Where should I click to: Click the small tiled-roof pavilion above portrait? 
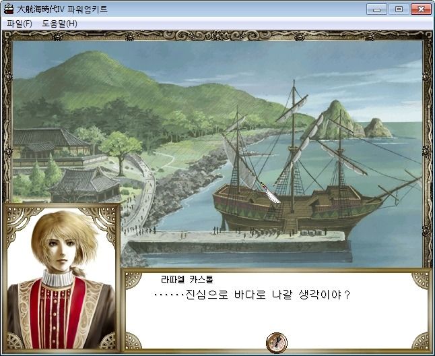pos(86,185)
